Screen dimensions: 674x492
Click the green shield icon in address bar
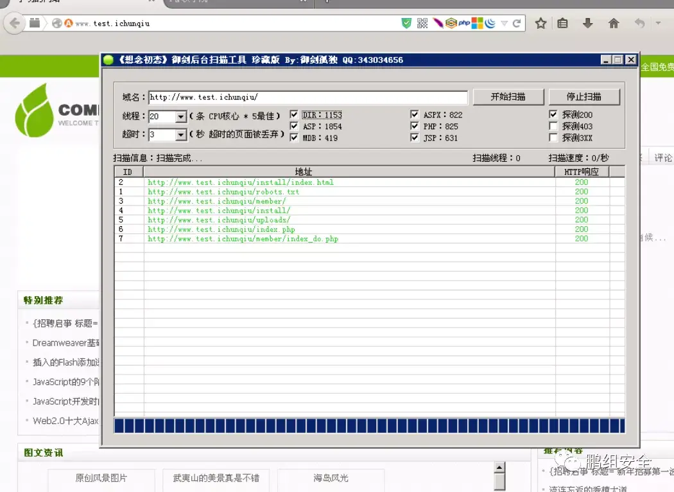[x=406, y=23]
